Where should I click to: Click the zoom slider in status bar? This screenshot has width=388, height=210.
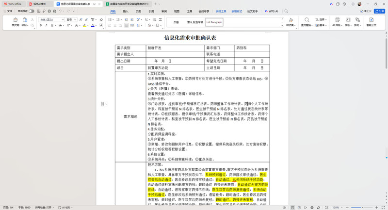[362, 208]
